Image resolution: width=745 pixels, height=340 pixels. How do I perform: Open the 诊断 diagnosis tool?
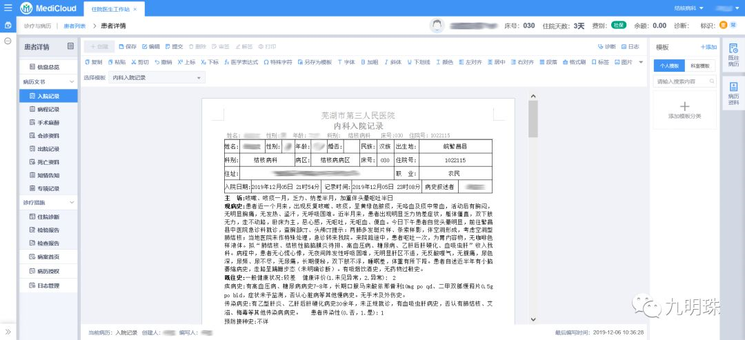(607, 46)
